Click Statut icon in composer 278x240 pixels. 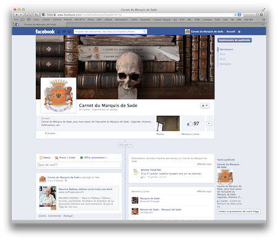pos(41,158)
